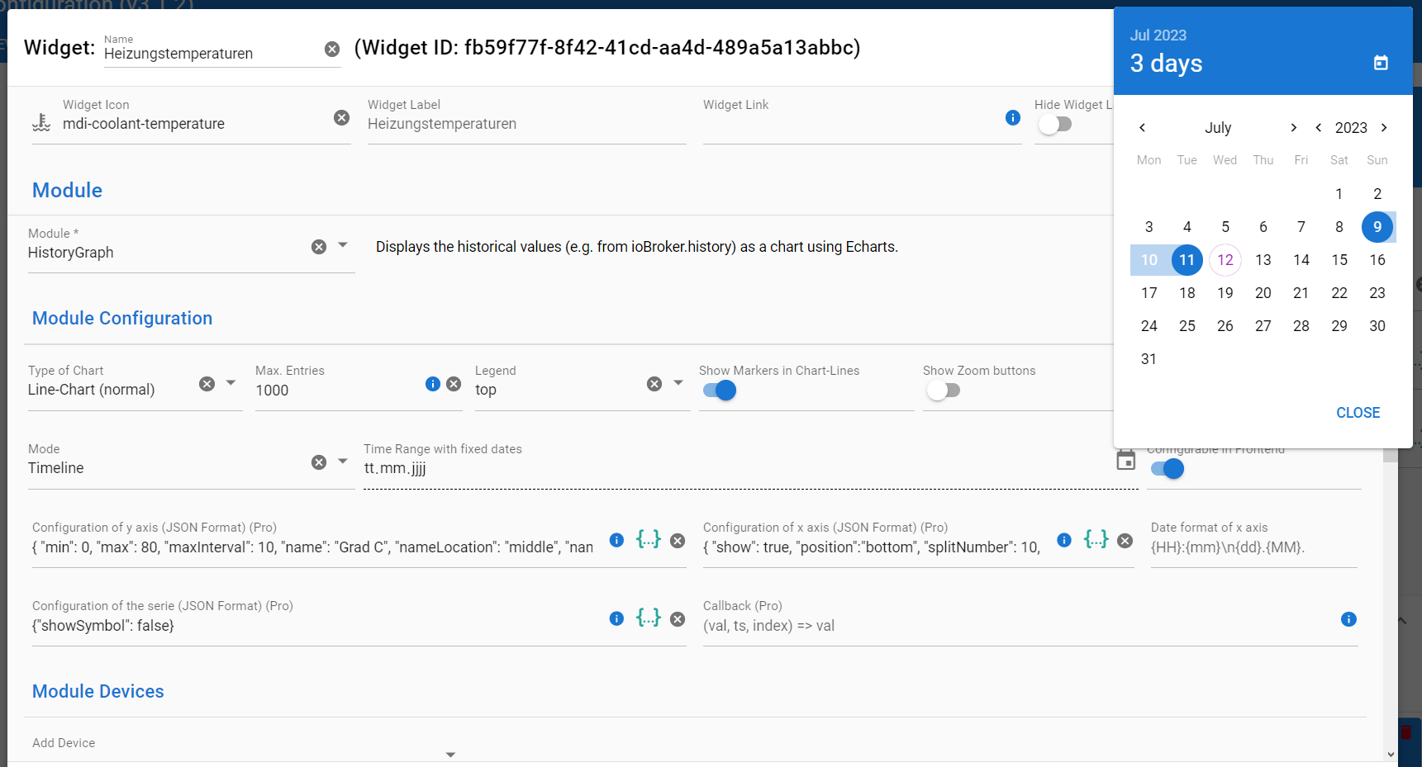Select July 20 in calendar
Screen dimensions: 1422x767
click(x=1263, y=293)
